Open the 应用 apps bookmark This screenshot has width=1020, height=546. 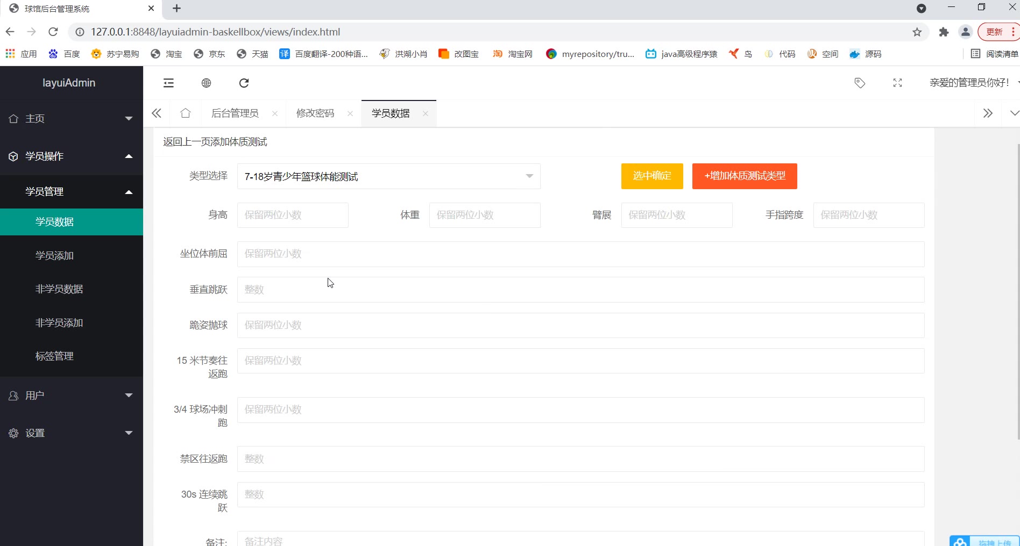pyautogui.click(x=22, y=54)
